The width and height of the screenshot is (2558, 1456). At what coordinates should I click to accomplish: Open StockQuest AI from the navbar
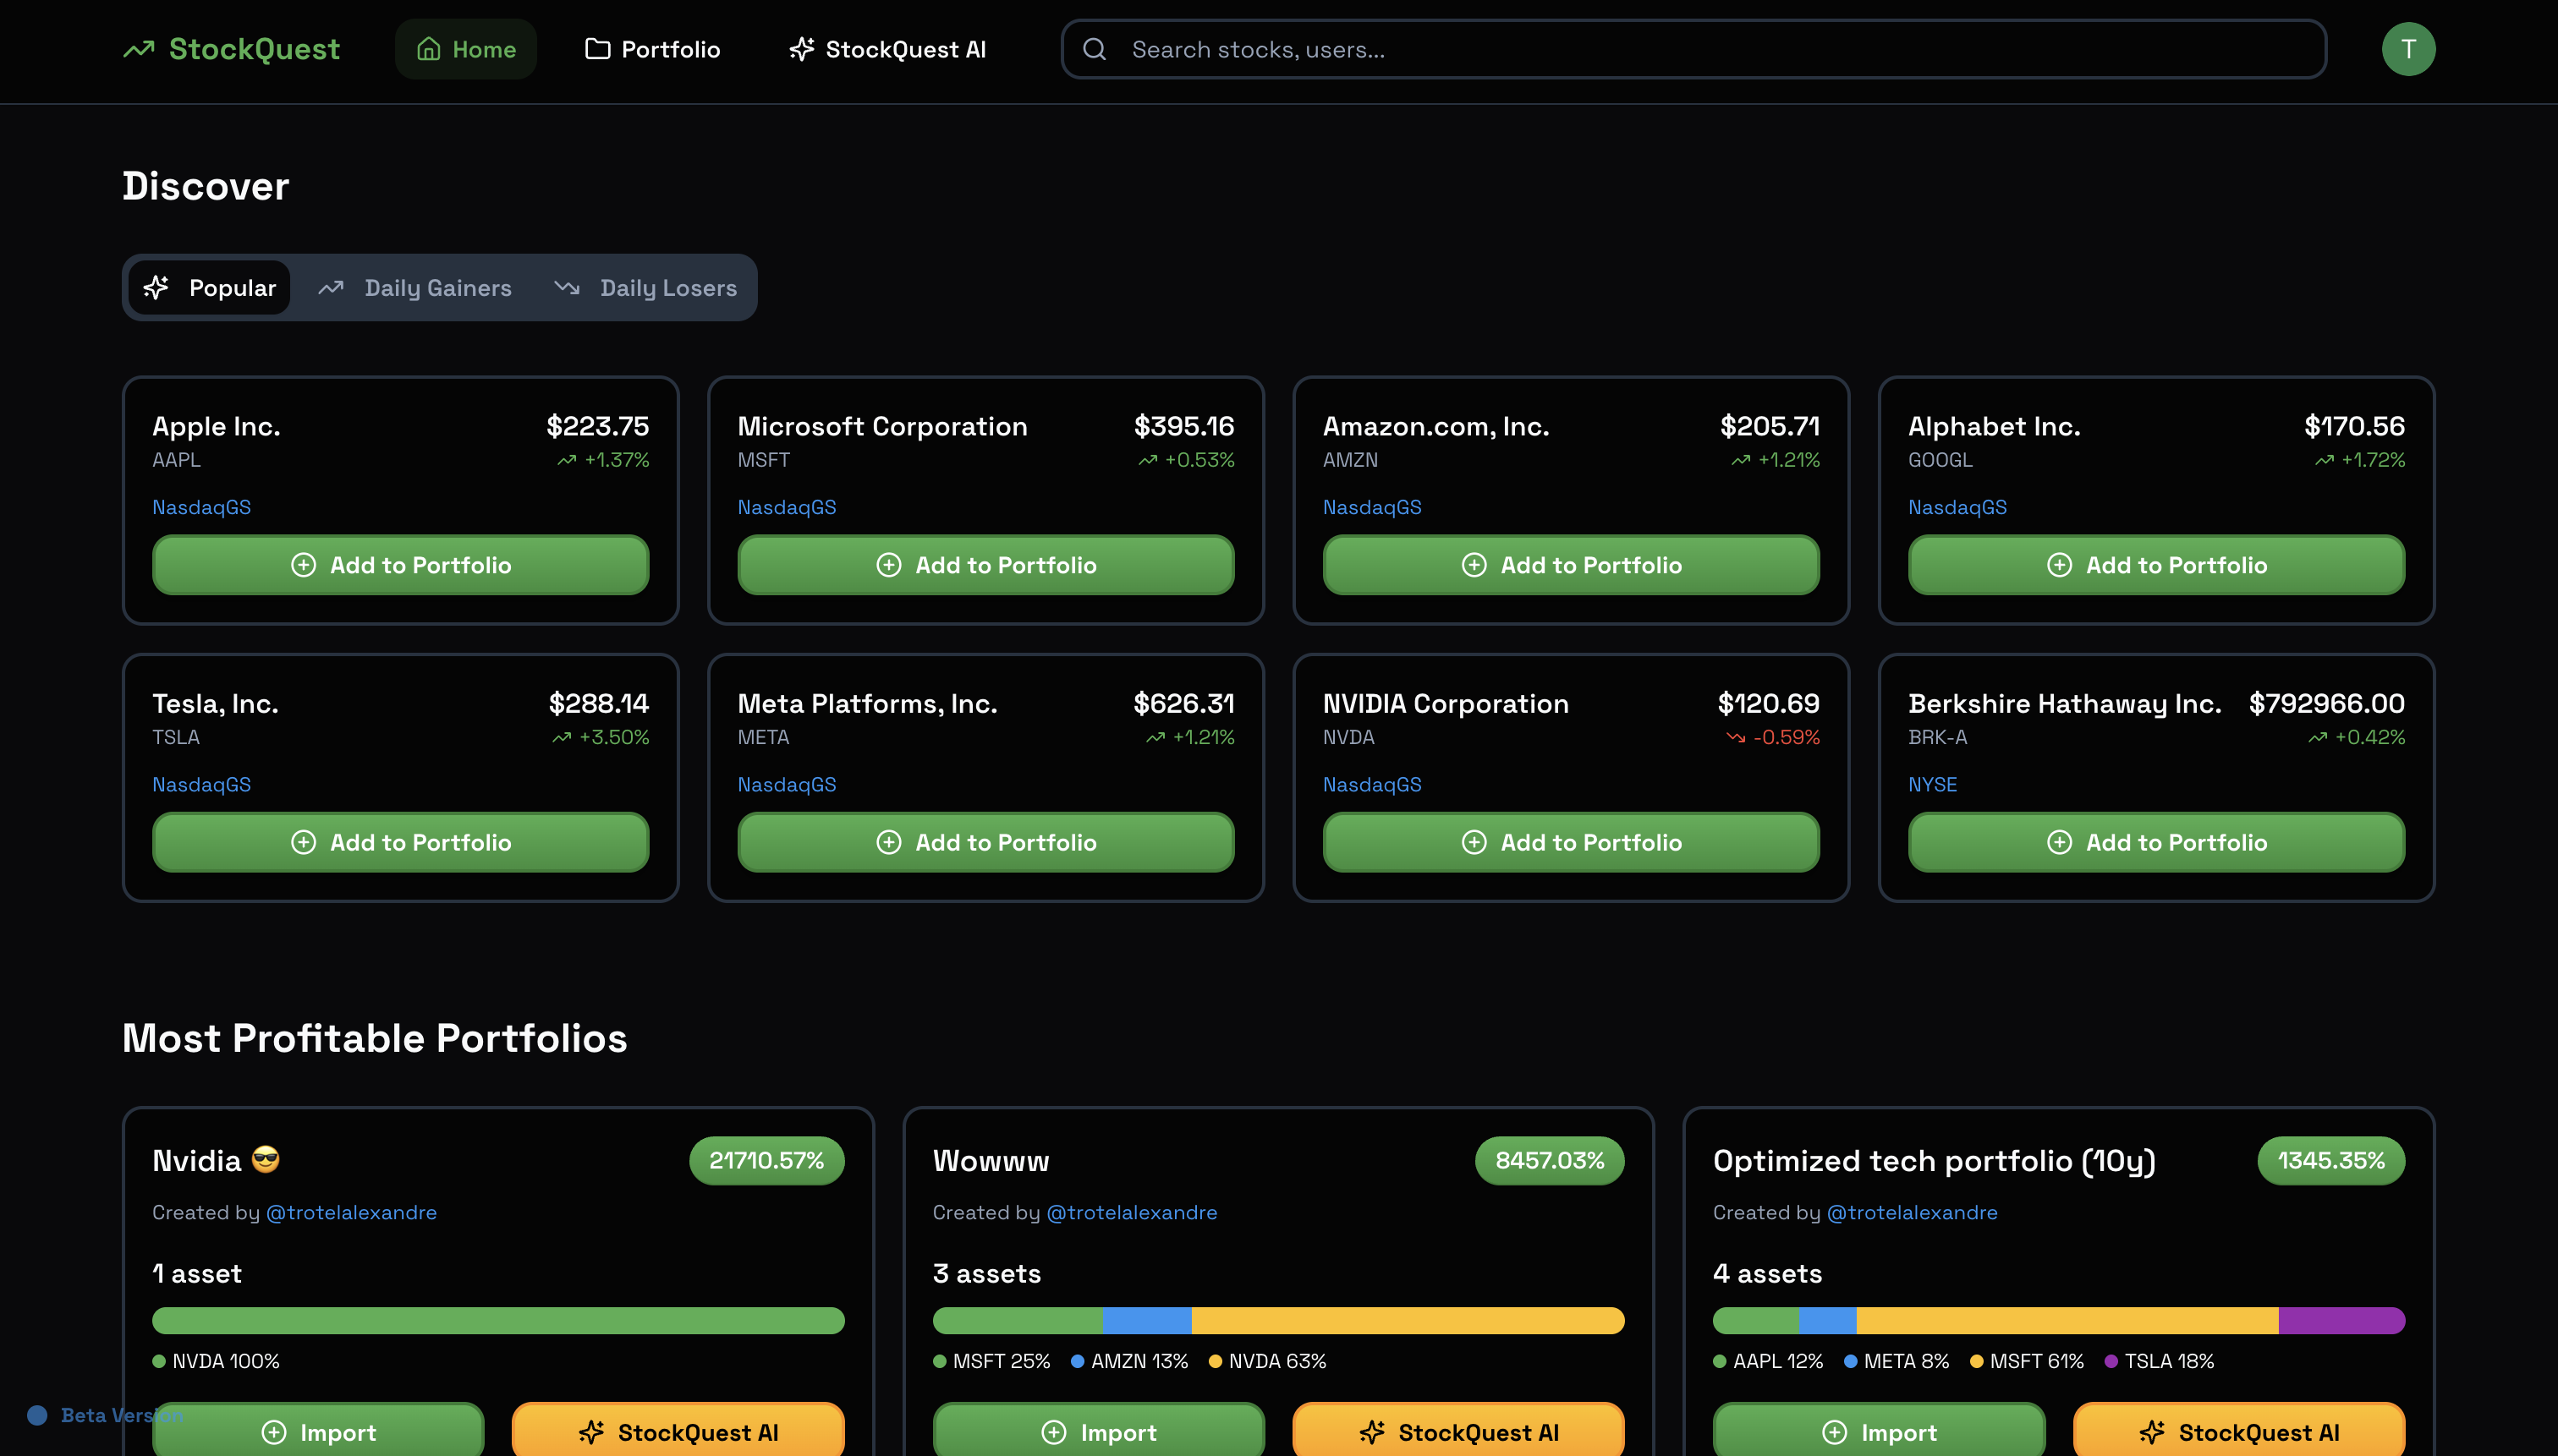[887, 49]
